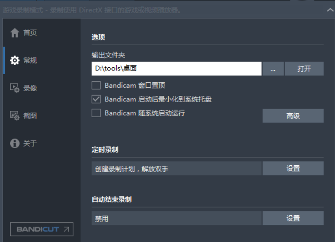
Task: Select the gear icon for 常规
Action: point(15,60)
